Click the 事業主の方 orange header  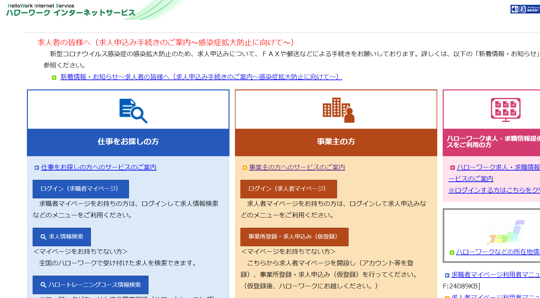coord(336,142)
